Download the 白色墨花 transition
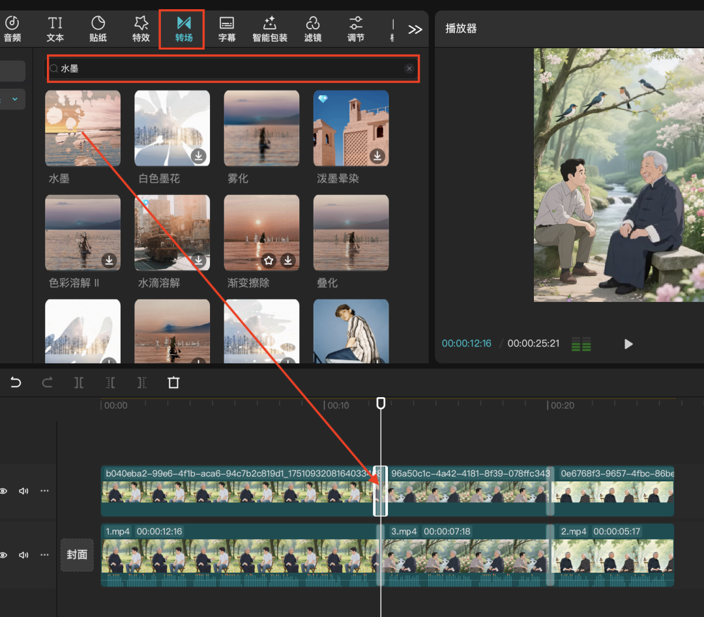The height and width of the screenshot is (617, 704). (199, 156)
